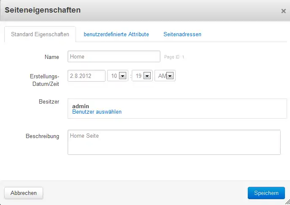Click the Seiteneigenschaften dialog title
The width and height of the screenshot is (290, 205).
coord(43,10)
